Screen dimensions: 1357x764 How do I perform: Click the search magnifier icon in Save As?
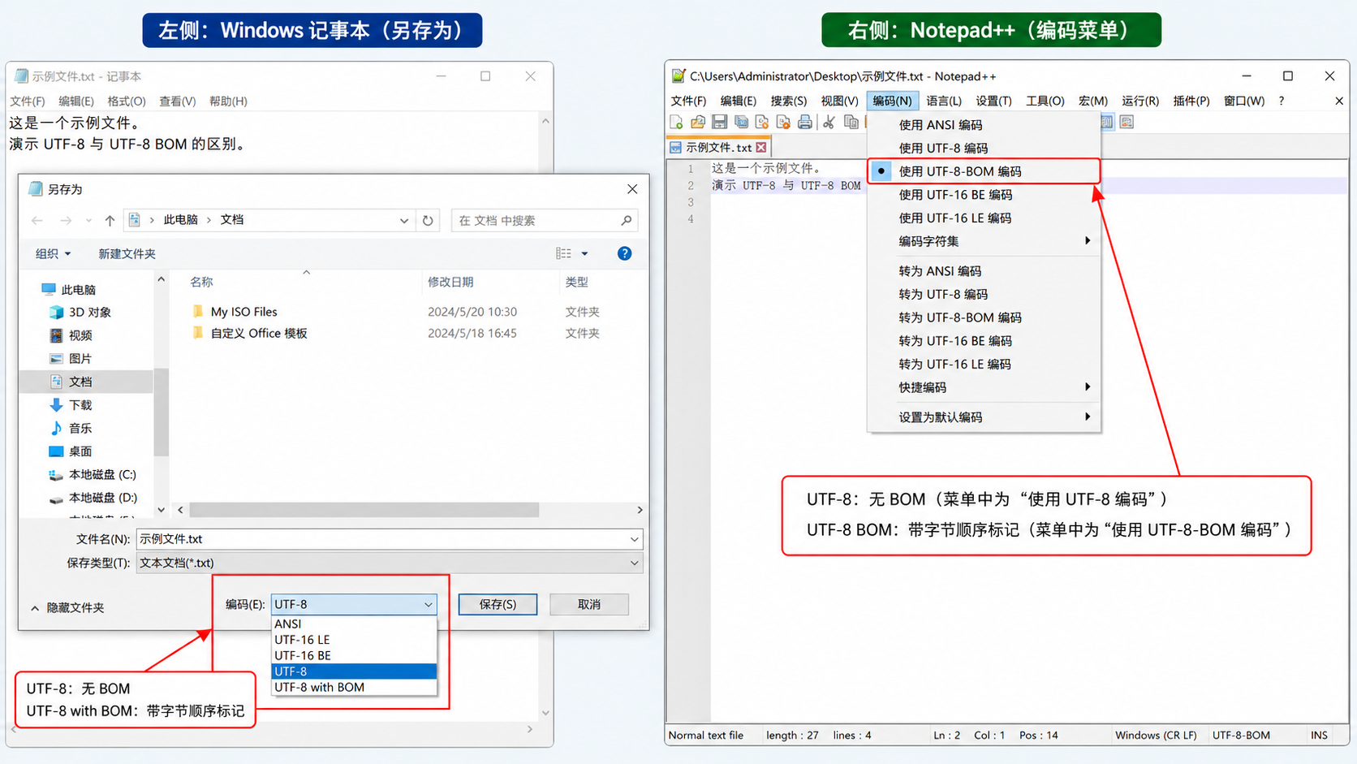(626, 220)
